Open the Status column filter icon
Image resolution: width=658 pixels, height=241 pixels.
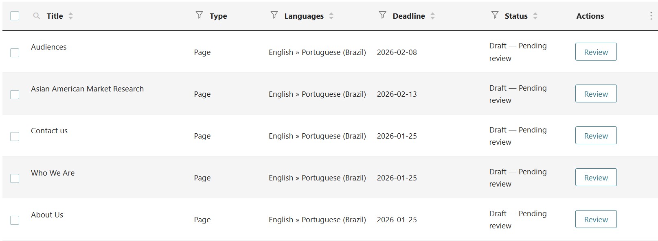point(495,15)
